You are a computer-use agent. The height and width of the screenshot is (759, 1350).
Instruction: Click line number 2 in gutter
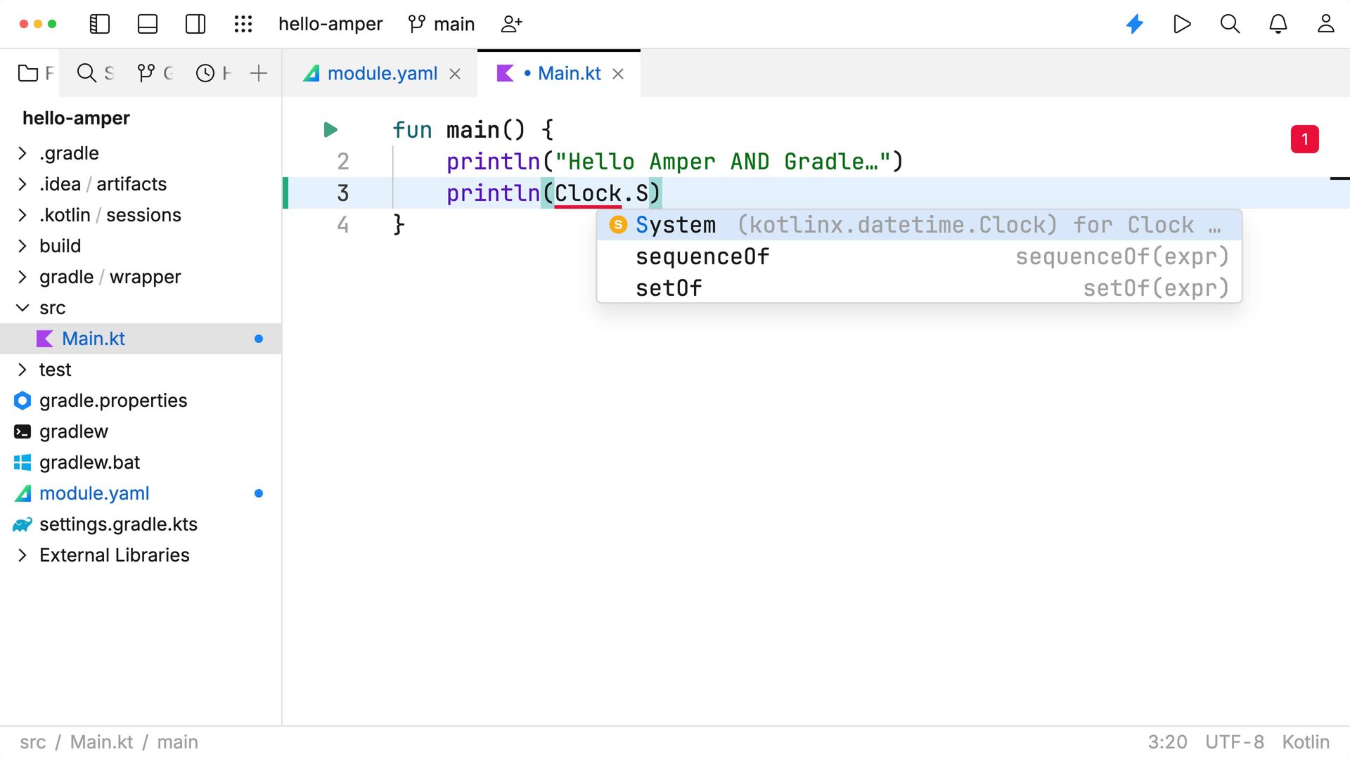[343, 162]
